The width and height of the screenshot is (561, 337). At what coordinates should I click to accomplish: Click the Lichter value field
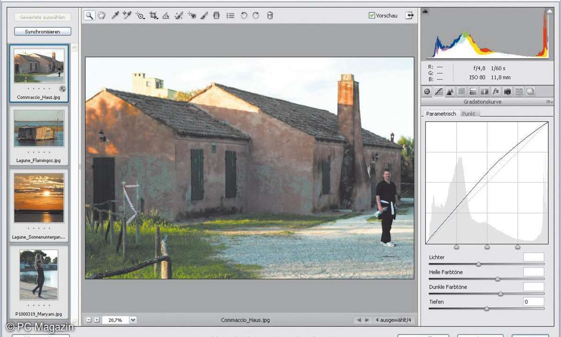click(533, 257)
